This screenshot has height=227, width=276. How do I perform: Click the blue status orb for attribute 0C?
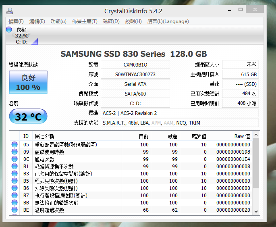click(x=15, y=159)
